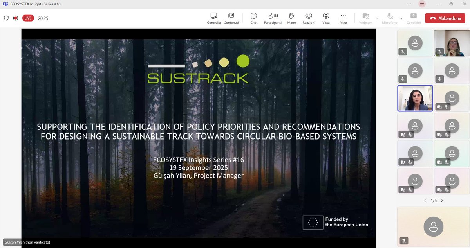Go to next participant page arrow
This screenshot has width=470, height=248.
pyautogui.click(x=442, y=201)
